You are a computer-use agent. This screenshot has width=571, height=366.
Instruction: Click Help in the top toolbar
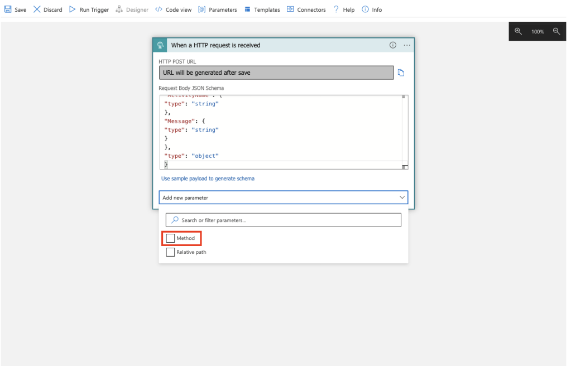(344, 9)
